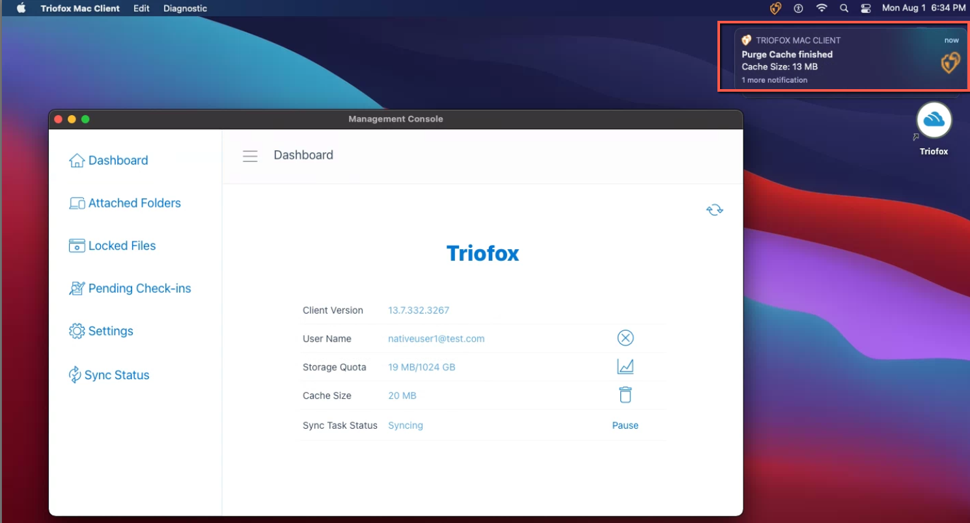Minimize the Management Console window

pyautogui.click(x=72, y=119)
